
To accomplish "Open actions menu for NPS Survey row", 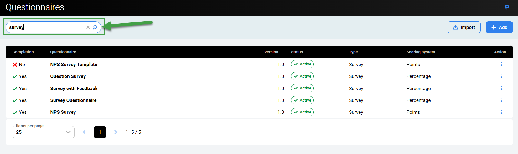I will pos(502,112).
